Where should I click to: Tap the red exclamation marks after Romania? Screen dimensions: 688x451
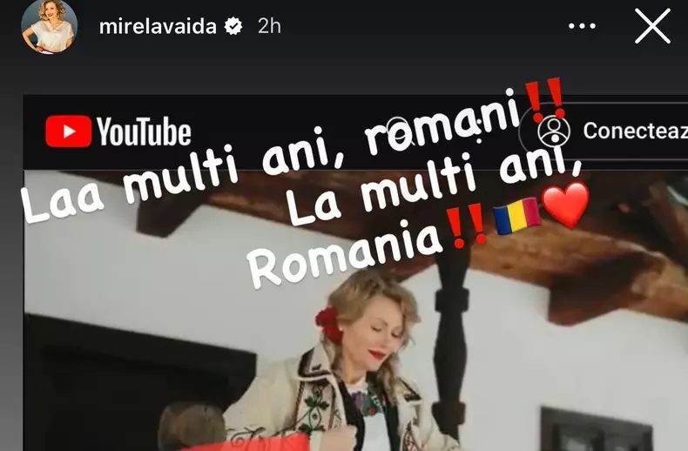click(468, 225)
